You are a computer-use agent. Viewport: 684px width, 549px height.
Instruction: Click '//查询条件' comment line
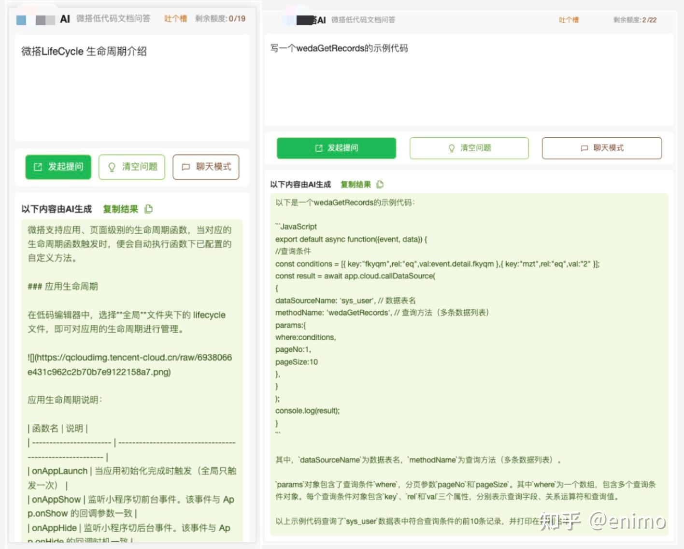(293, 251)
